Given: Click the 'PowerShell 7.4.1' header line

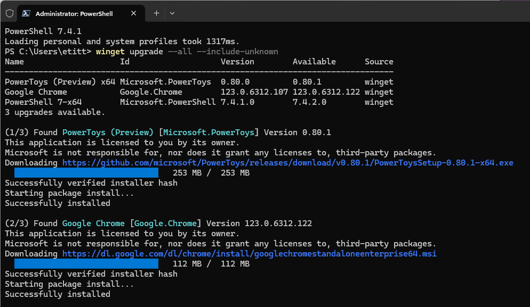Looking at the screenshot, I should [43, 31].
